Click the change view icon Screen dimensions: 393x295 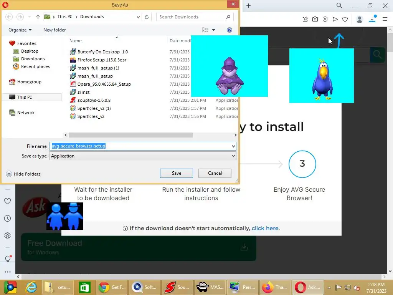[205, 30]
